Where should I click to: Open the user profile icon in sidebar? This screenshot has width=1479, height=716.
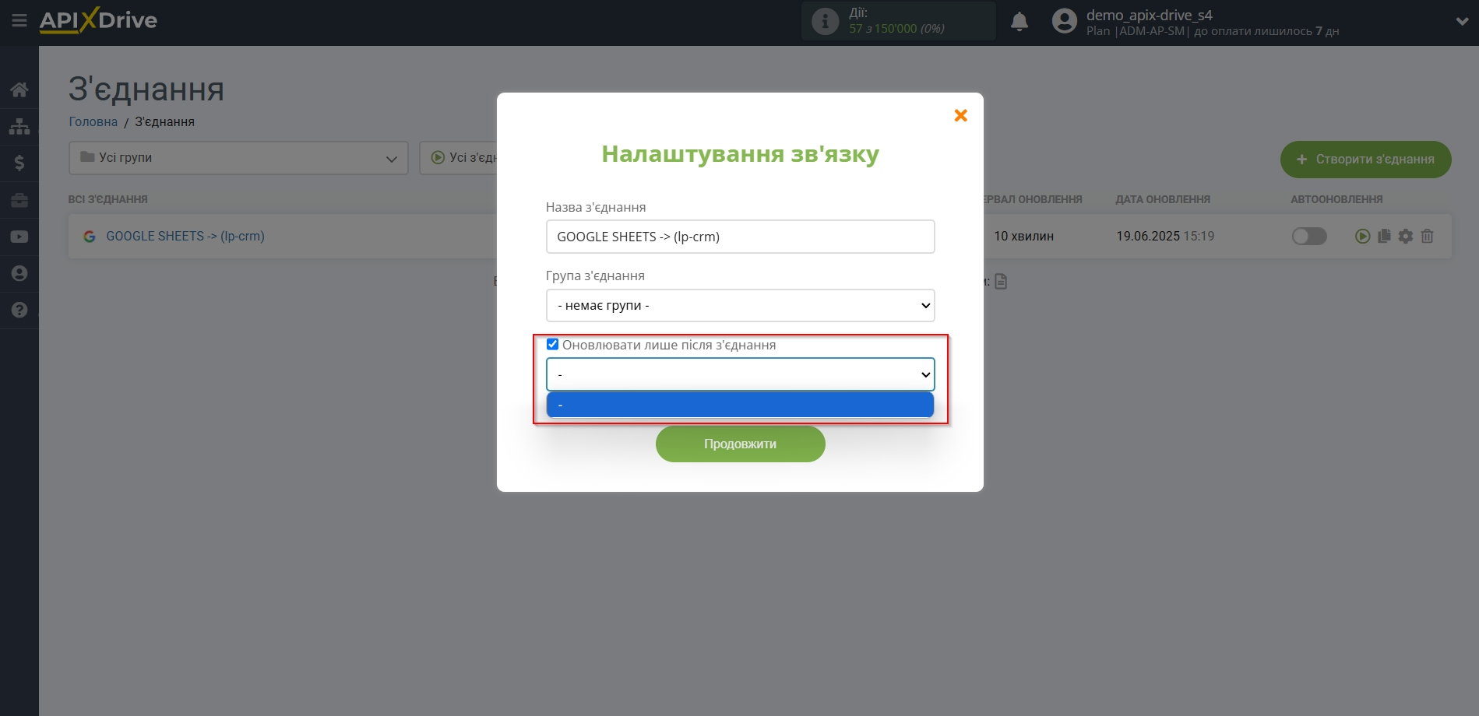(x=19, y=273)
